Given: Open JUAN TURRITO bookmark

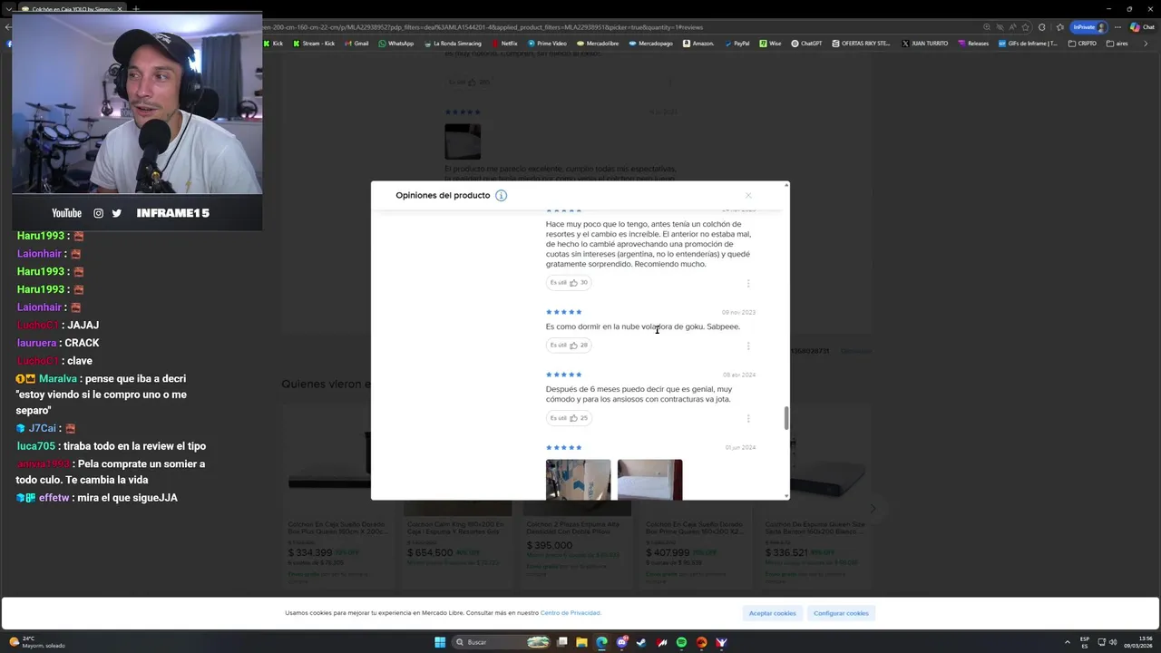Looking at the screenshot, I should click(x=924, y=43).
